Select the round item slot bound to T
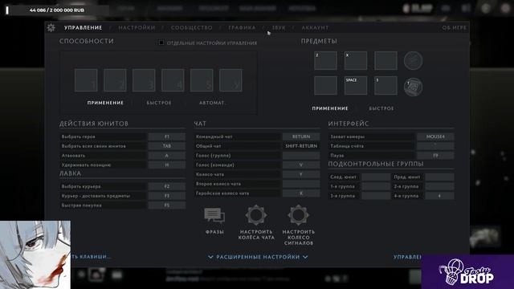Image resolution: width=514 pixels, height=289 pixels. [413, 87]
